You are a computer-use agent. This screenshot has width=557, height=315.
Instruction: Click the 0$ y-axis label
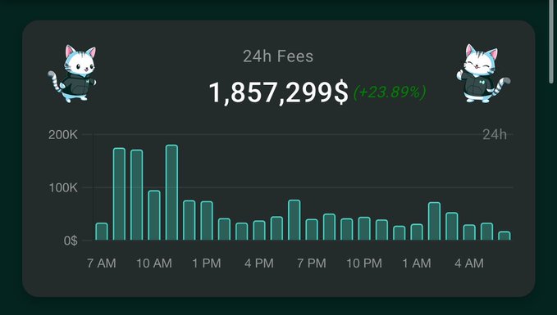coord(71,241)
